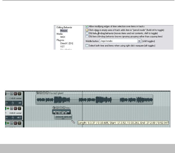
Task: Arm recording on the -1.42dB track
Action: (x=8, y=94)
